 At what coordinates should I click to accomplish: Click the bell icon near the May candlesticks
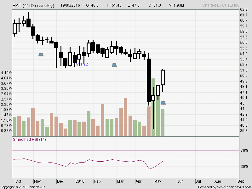pos(163,103)
